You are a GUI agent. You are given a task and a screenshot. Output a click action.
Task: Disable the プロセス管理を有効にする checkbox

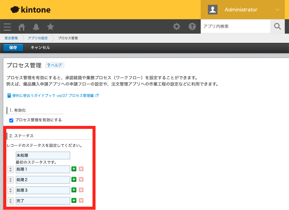point(11,120)
